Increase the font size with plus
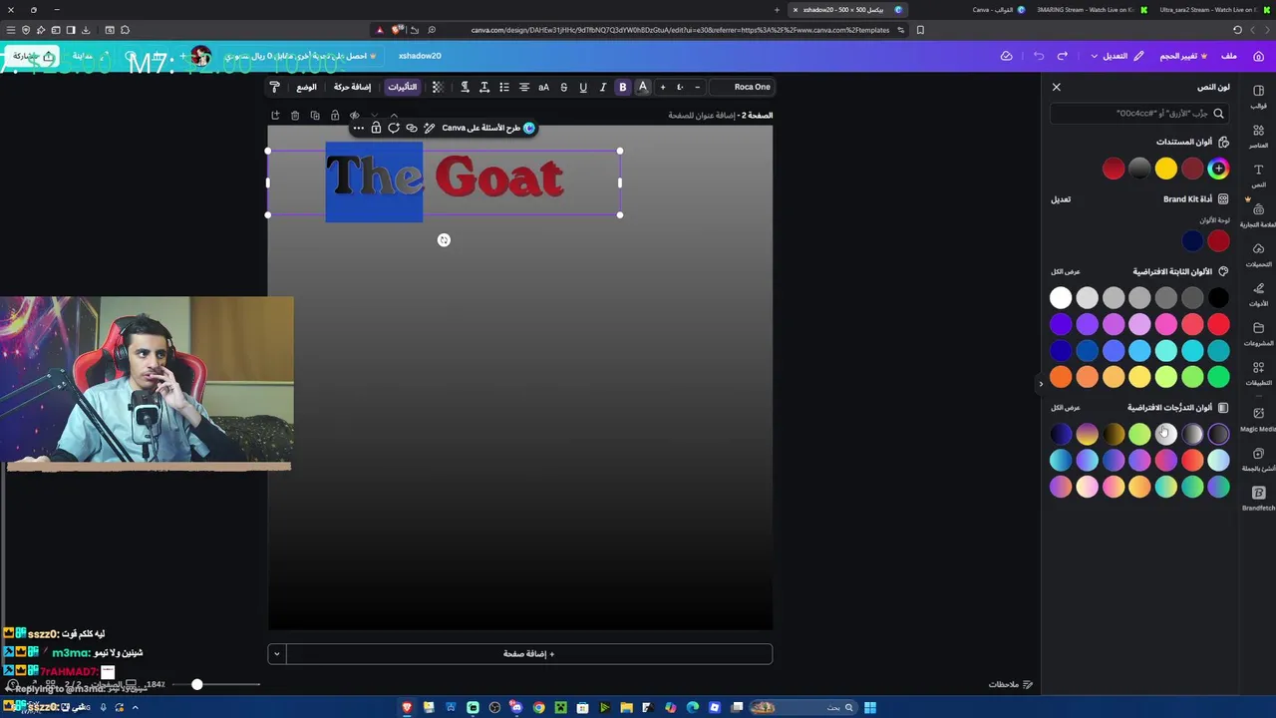The image size is (1276, 718). coord(663,87)
